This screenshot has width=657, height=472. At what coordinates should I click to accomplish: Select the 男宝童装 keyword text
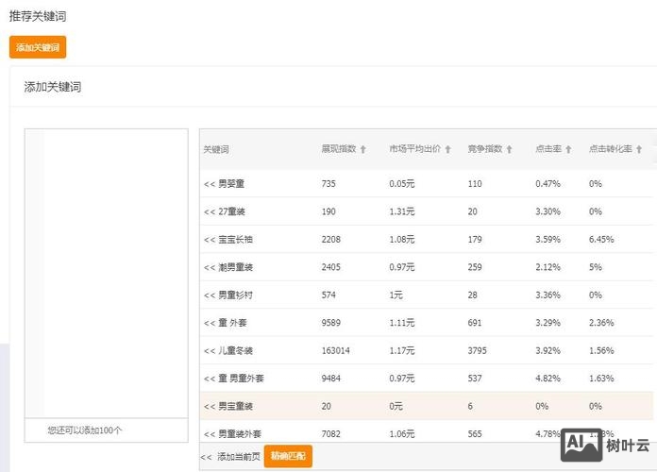235,406
